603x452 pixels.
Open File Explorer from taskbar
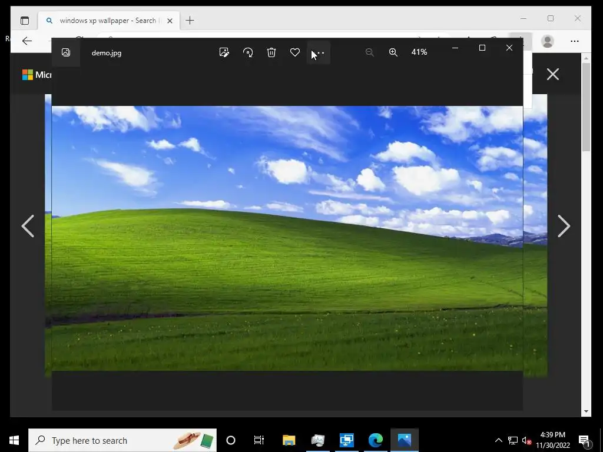click(x=289, y=440)
